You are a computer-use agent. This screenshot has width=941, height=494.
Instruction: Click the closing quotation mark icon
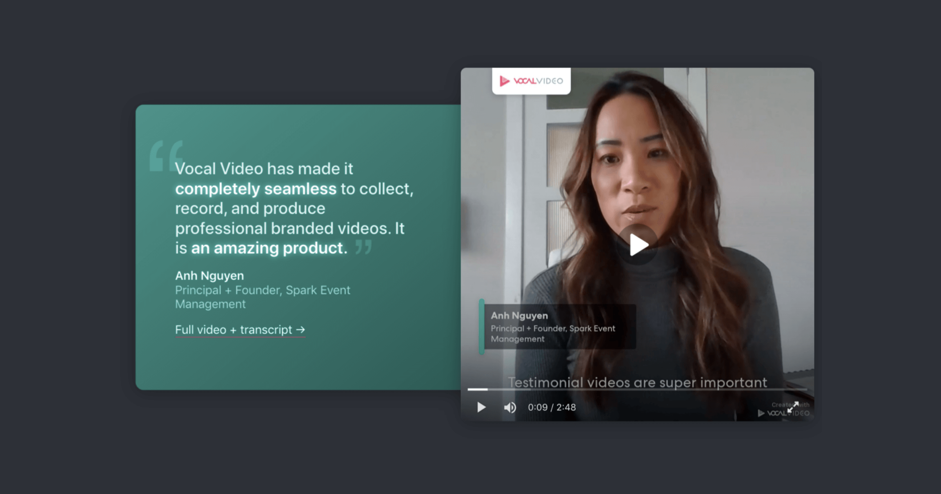coord(363,247)
